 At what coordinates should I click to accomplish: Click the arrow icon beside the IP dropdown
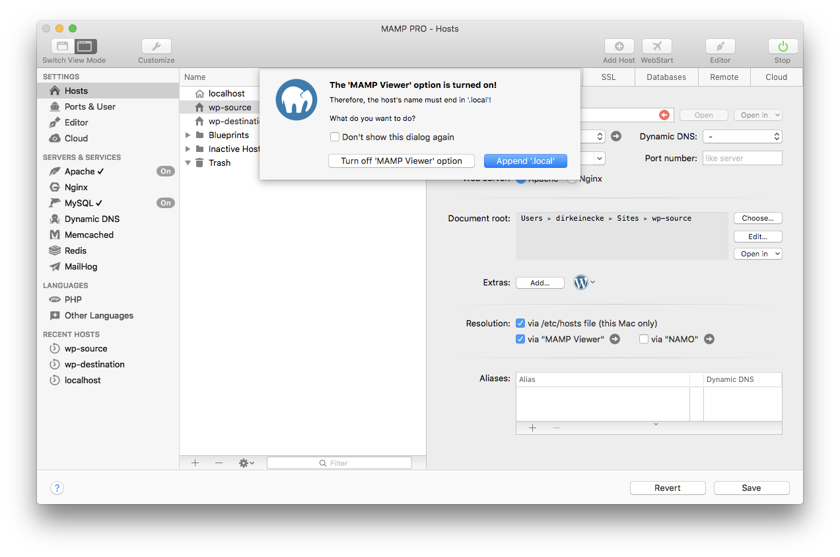pos(615,136)
